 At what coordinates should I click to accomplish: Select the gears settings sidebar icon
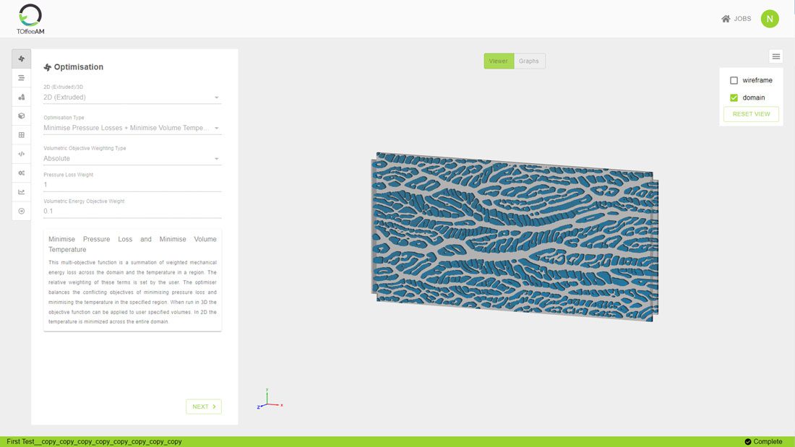(x=22, y=173)
